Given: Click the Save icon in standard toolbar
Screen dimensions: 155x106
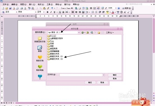Looking at the screenshot, I should [x=10, y=8].
